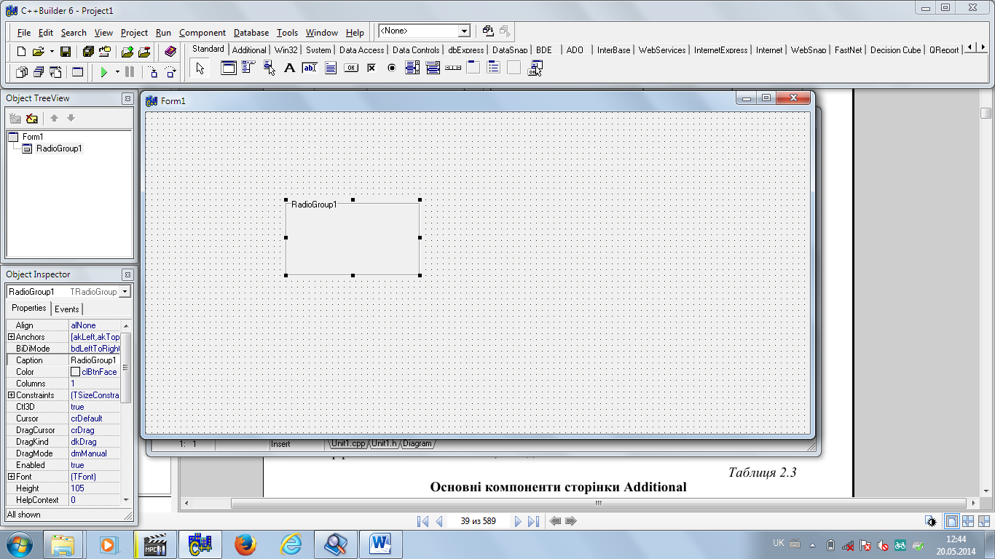Click the Open Project icon
The width and height of the screenshot is (995, 559).
105,51
